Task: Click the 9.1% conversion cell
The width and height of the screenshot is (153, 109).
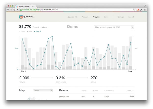Action: pos(107,97)
